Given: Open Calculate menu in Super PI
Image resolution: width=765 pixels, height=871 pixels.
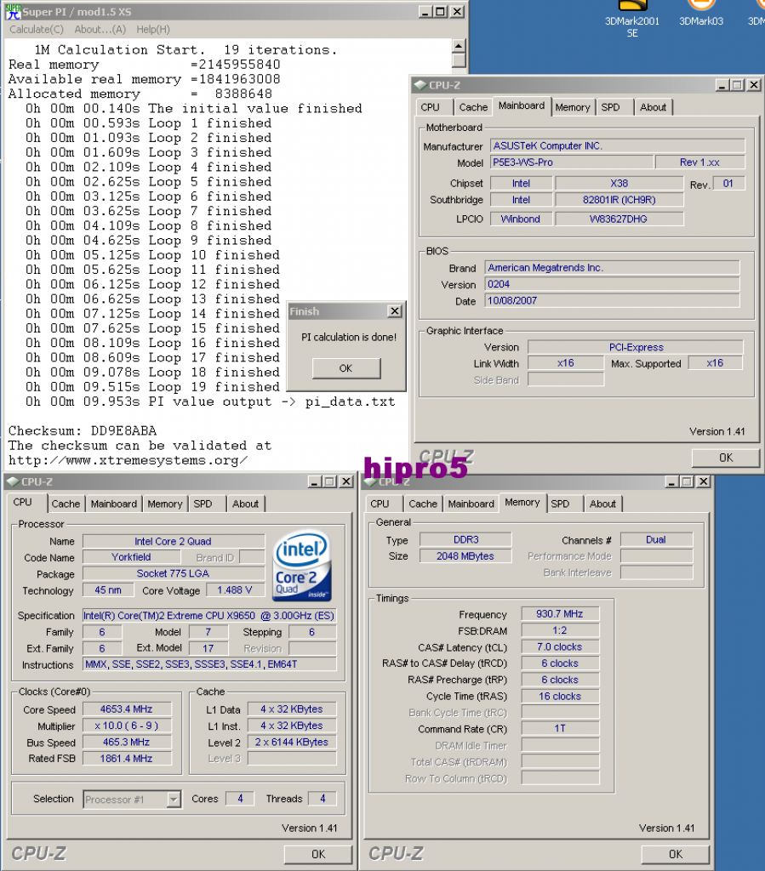Looking at the screenshot, I should [x=36, y=30].
